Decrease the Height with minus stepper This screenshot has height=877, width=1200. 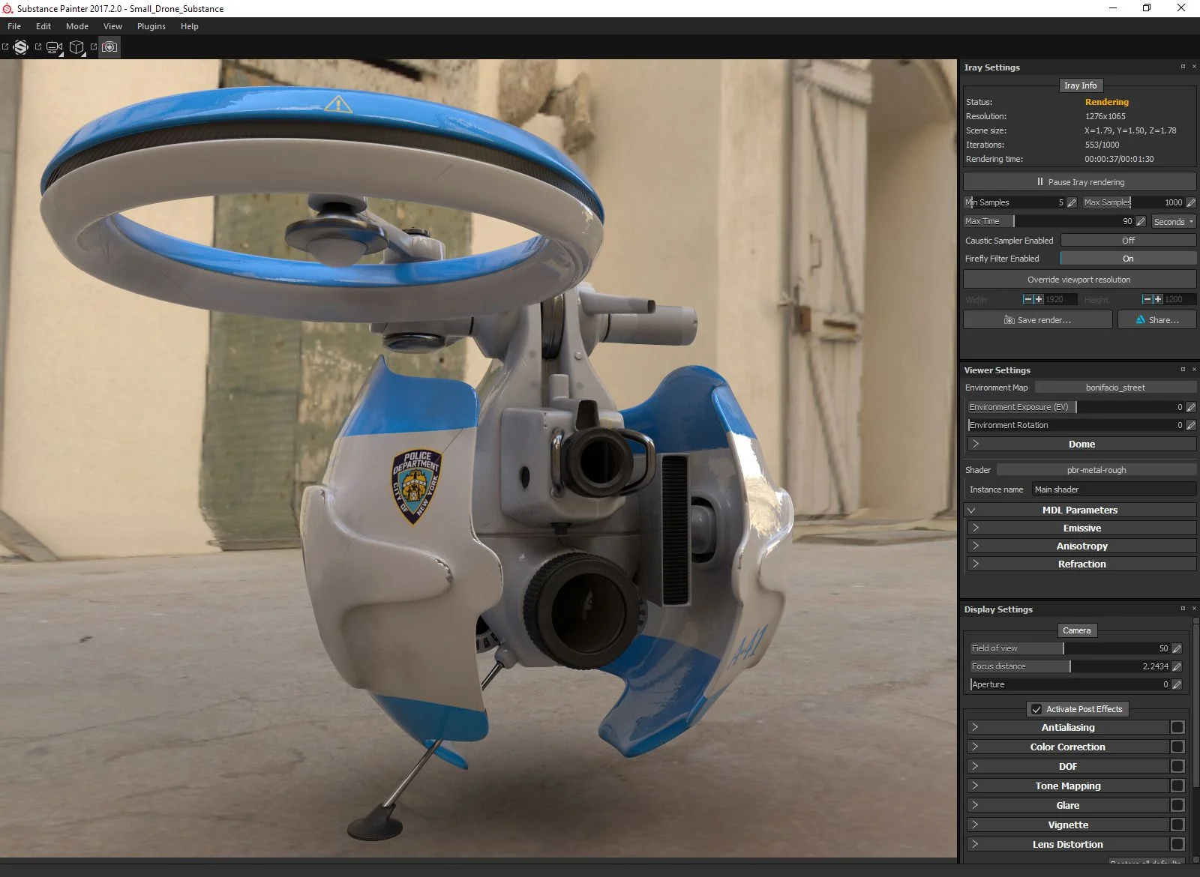[x=1147, y=299]
